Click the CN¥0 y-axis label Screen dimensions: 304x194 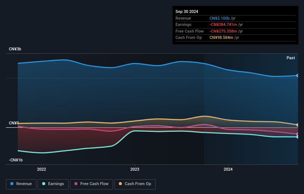pyautogui.click(x=14, y=123)
